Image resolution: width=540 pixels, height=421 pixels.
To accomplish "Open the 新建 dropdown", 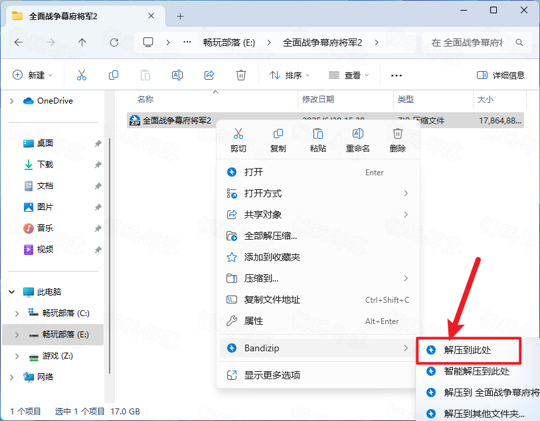I will point(33,75).
